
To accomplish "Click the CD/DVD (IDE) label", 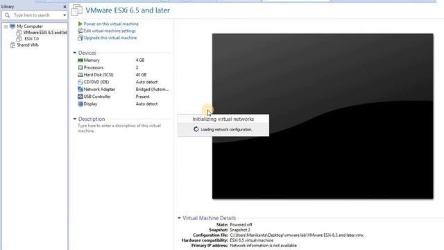I will 96,82.
